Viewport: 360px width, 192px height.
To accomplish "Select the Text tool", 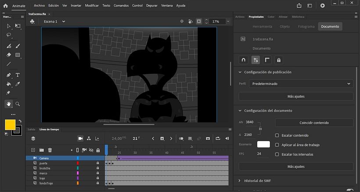I will tap(18, 75).
